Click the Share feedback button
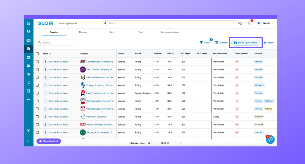305x164 pixels. (x=49, y=141)
